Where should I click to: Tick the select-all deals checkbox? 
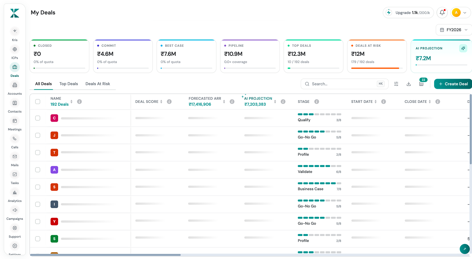pyautogui.click(x=38, y=102)
